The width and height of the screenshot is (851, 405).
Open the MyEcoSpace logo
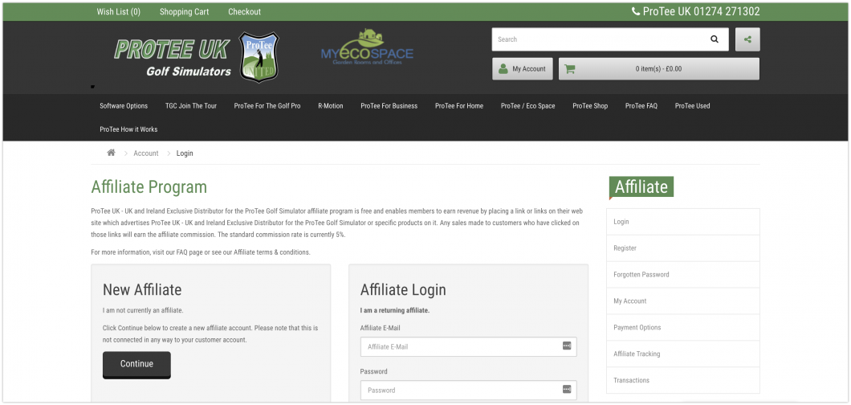click(x=367, y=47)
